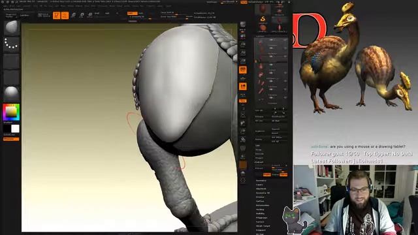Screen dimensions: 418x235
Task: Pick a color in the color picker square
Action: point(11,112)
